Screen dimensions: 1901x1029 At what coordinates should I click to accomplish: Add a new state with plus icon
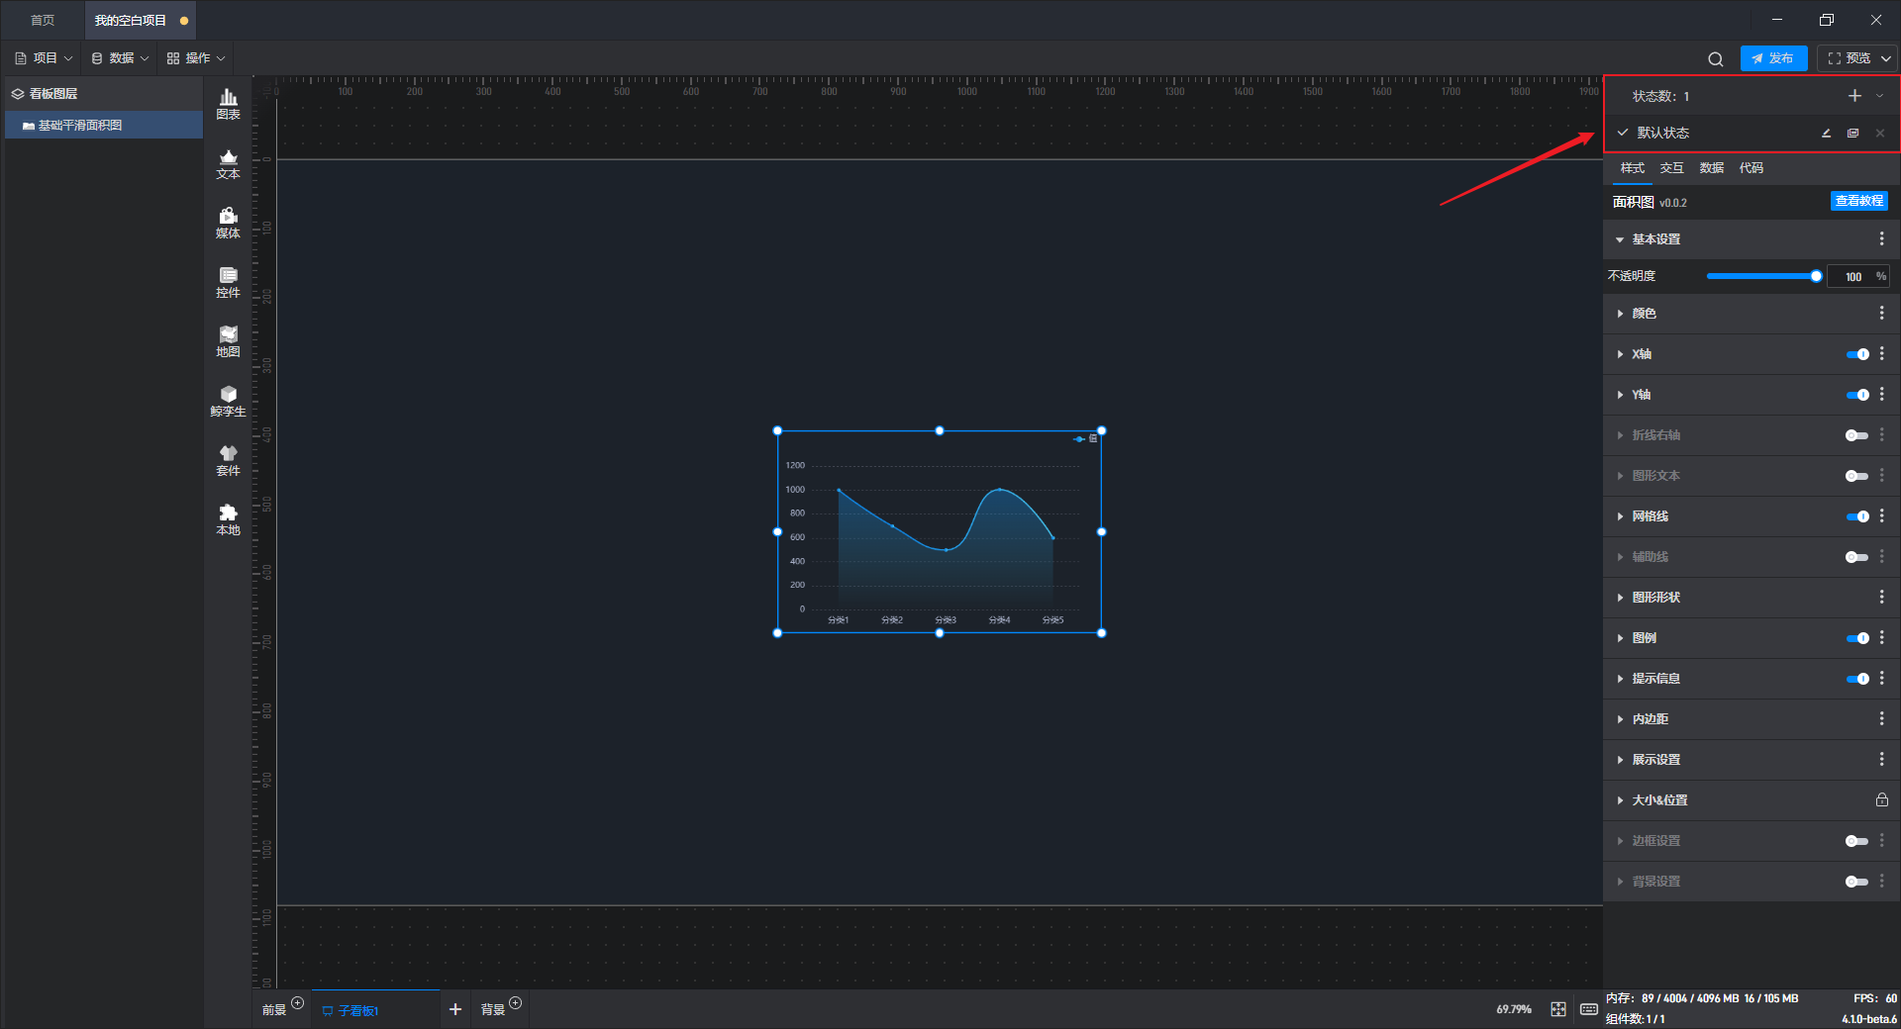1854,96
